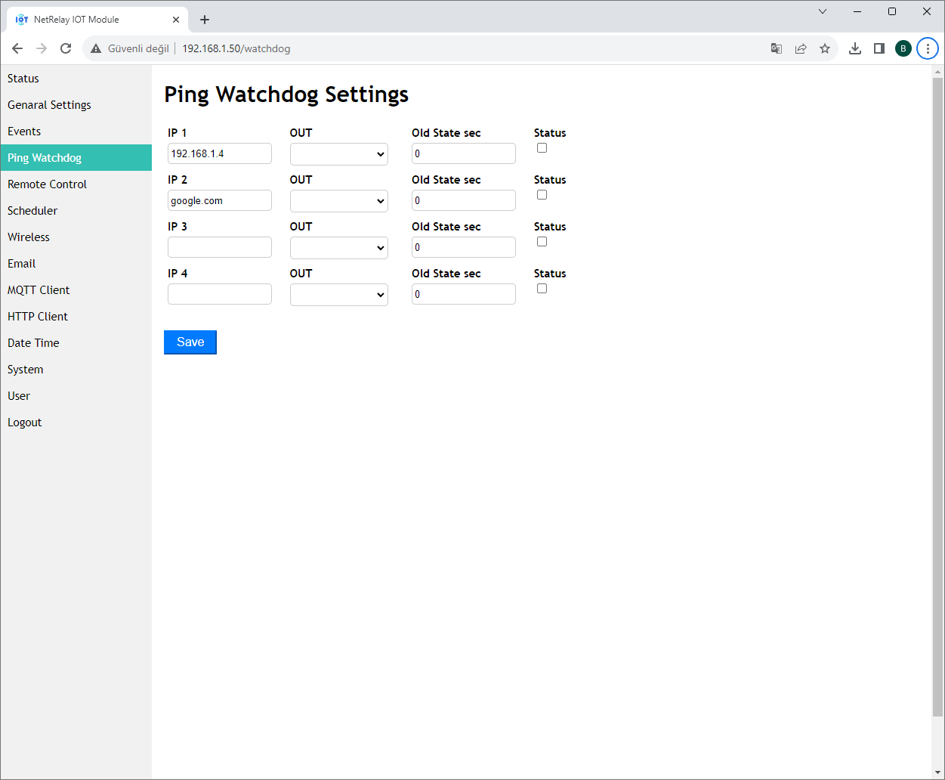Select the OUT combo box for IP 2
945x780 pixels.
coord(338,201)
